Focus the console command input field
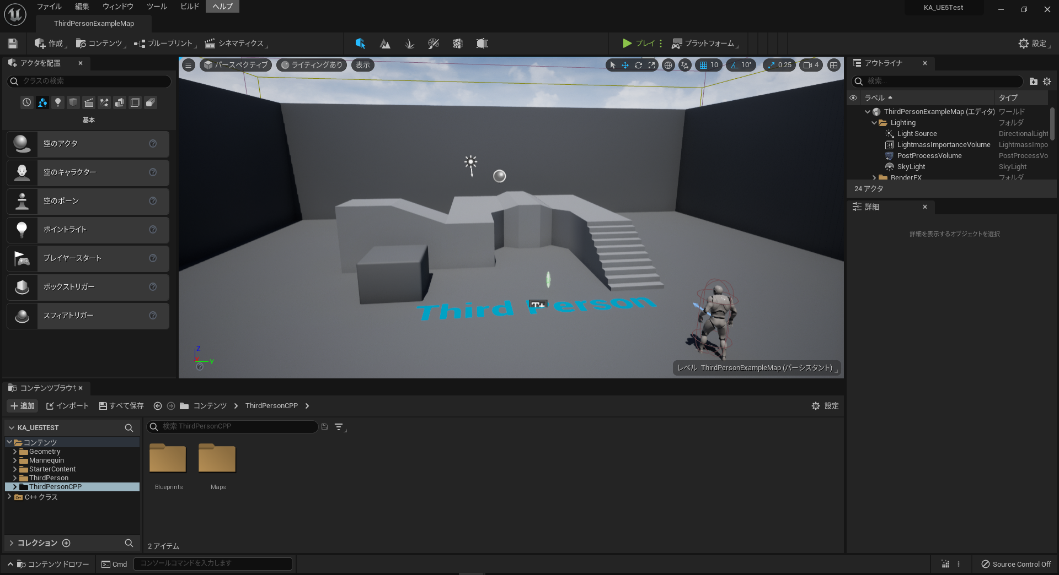The width and height of the screenshot is (1059, 575). (x=213, y=563)
